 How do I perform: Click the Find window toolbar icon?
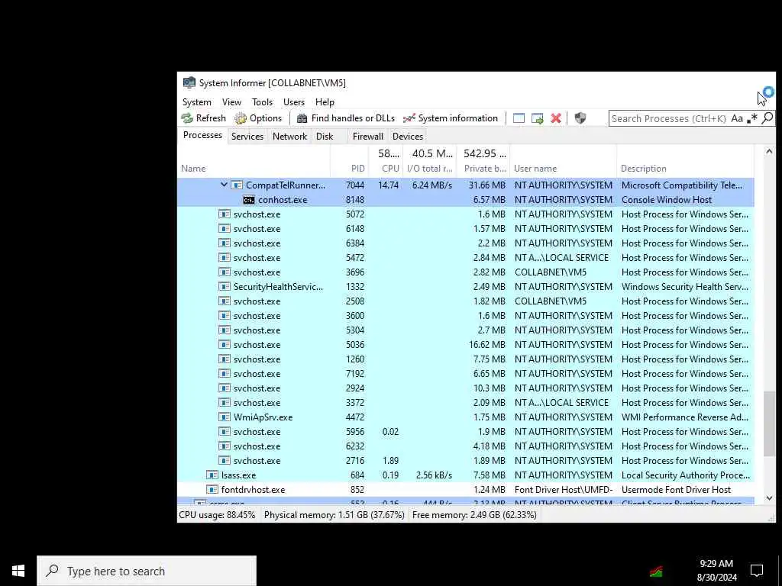519,118
